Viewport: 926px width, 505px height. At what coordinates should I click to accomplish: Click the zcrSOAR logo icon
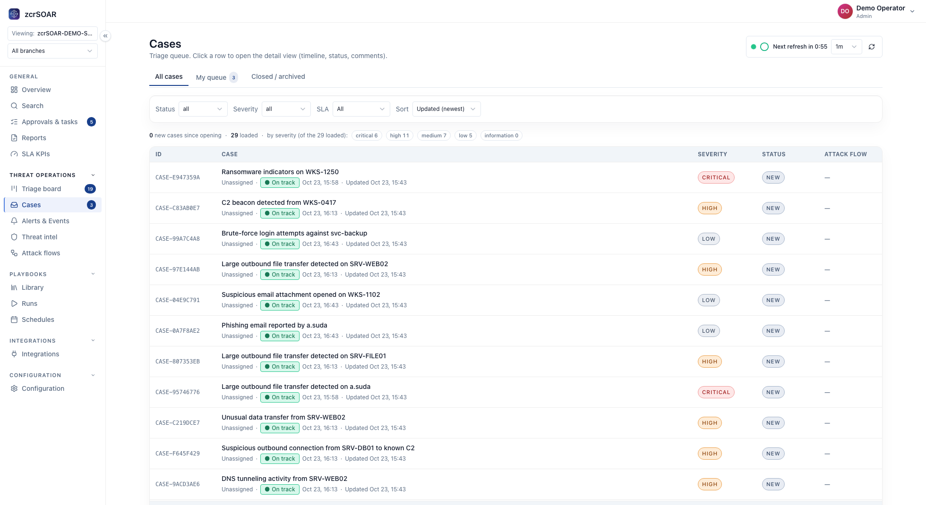click(x=14, y=14)
